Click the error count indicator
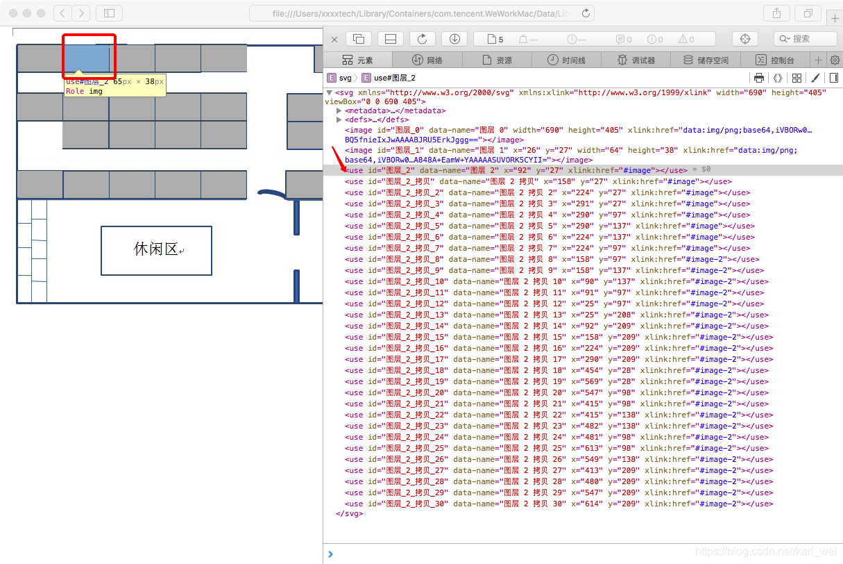Image resolution: width=843 pixels, height=564 pixels. pyautogui.click(x=655, y=39)
